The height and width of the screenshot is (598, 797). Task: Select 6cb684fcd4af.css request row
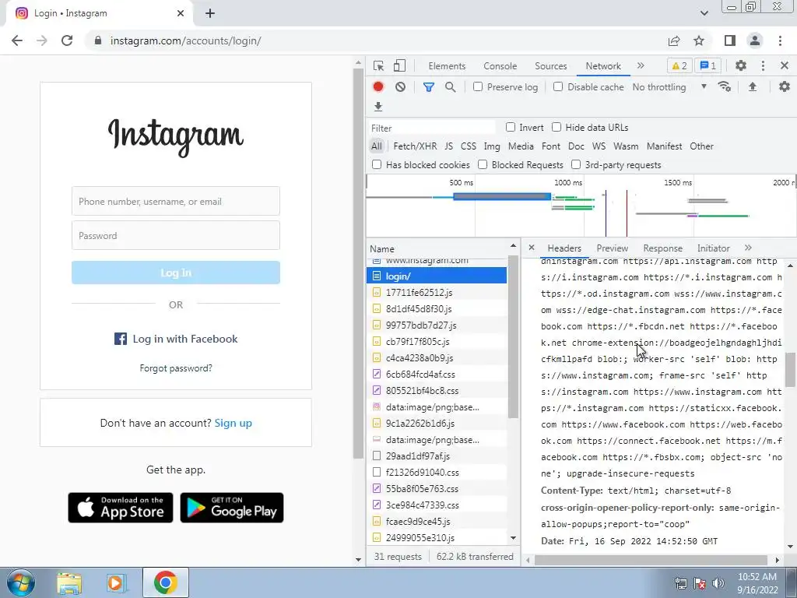(437, 375)
